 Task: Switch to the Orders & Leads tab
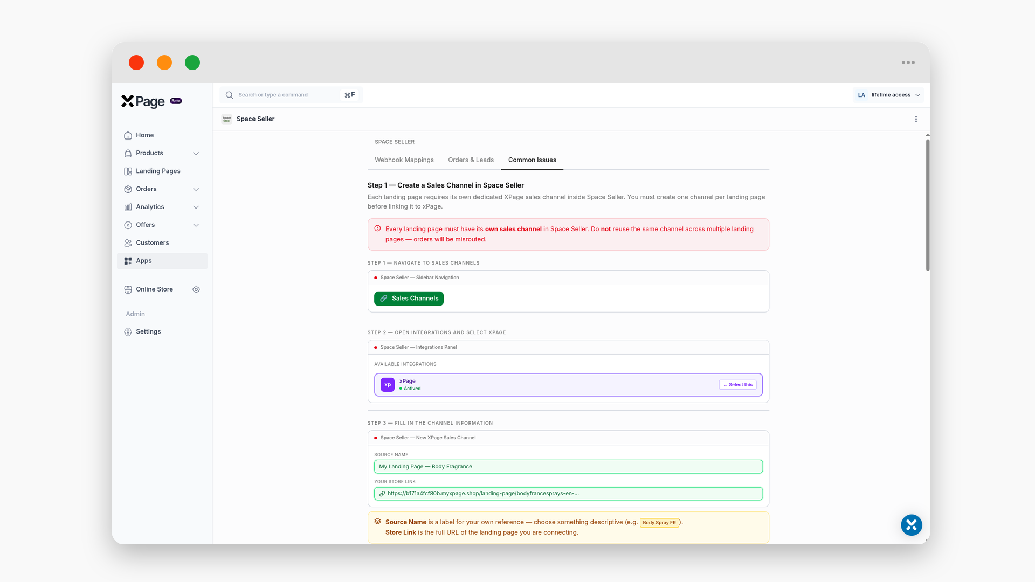[x=471, y=160]
